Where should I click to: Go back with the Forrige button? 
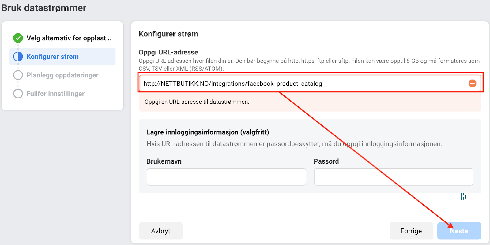tap(411, 231)
